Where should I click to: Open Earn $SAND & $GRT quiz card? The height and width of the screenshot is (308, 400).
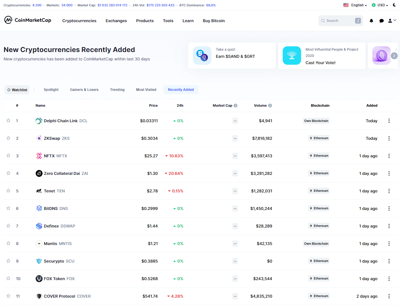click(x=232, y=56)
